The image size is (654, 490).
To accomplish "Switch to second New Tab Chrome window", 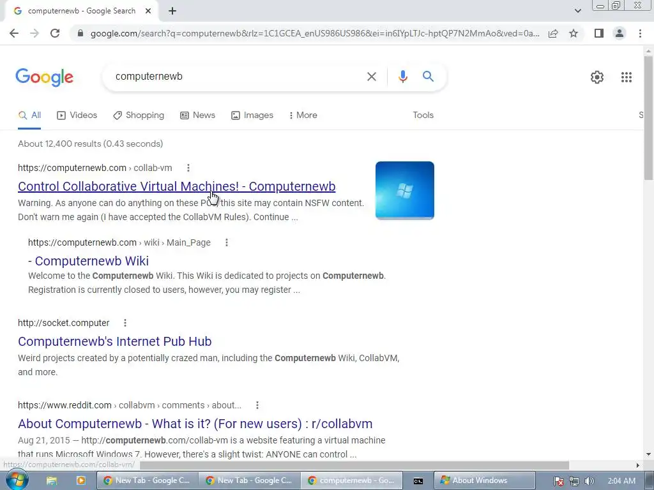I will pyautogui.click(x=250, y=480).
